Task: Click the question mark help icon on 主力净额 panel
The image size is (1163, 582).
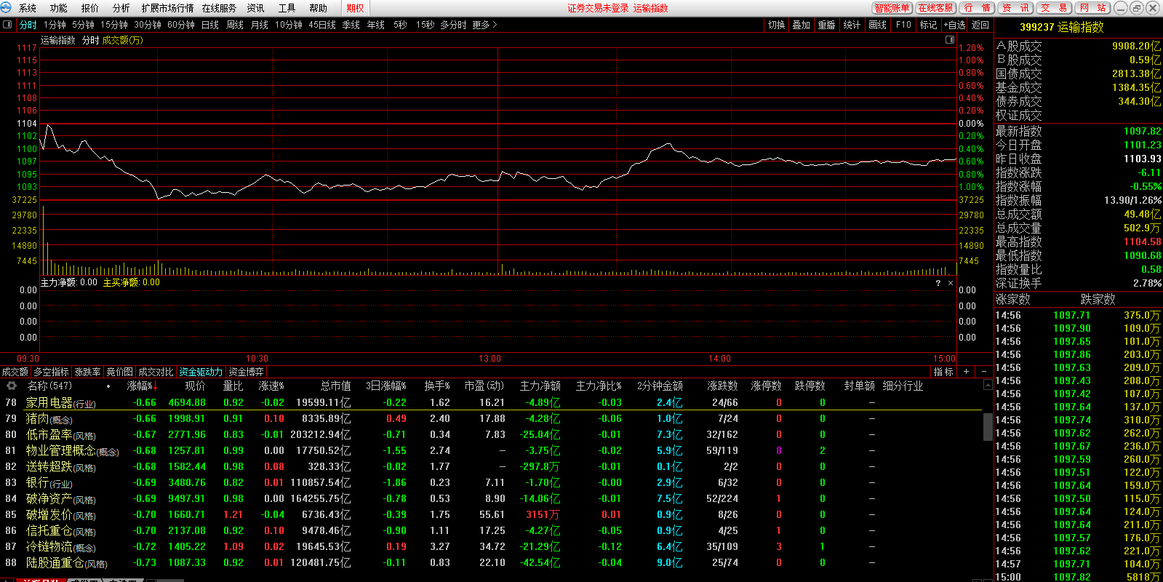Action: coord(938,283)
